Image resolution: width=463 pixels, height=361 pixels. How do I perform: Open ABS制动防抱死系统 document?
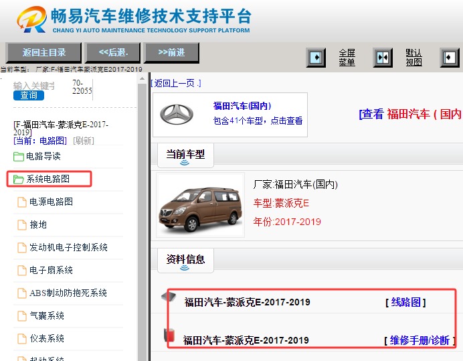68,293
